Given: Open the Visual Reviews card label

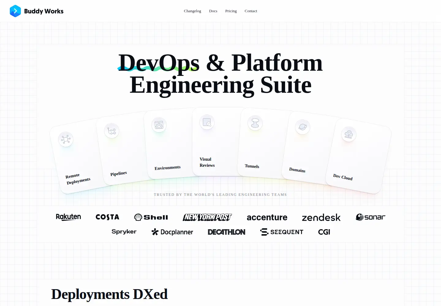Looking at the screenshot, I should 207,162.
